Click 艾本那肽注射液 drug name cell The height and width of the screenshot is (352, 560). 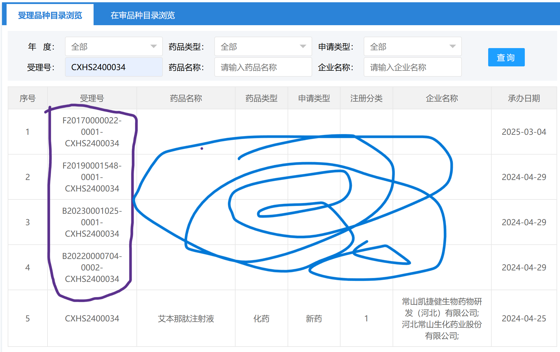click(186, 319)
